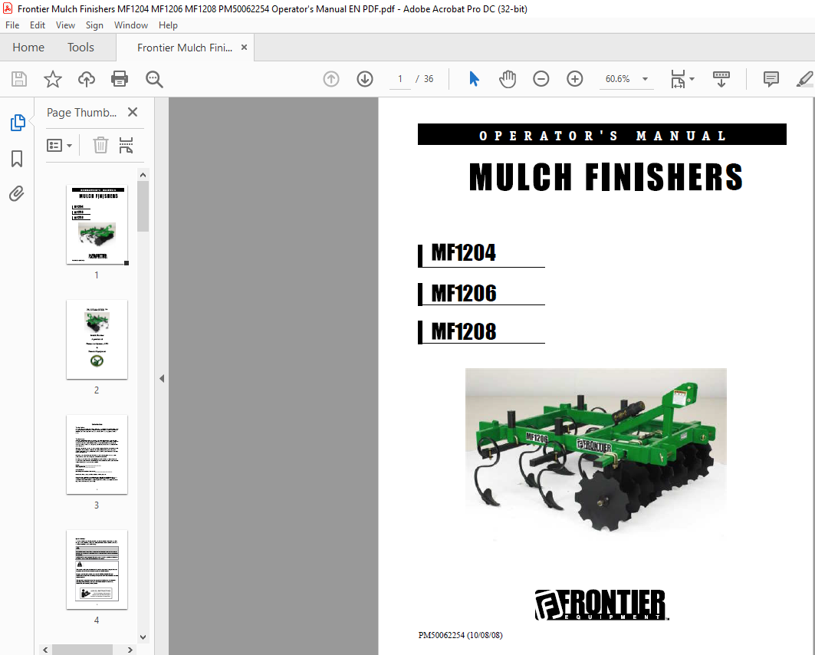The width and height of the screenshot is (815, 655).
Task: Close the Frontier Mulch Fini document tab
Action: (244, 48)
